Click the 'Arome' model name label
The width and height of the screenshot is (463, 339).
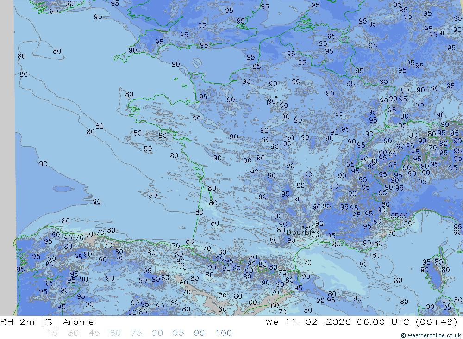point(78,322)
